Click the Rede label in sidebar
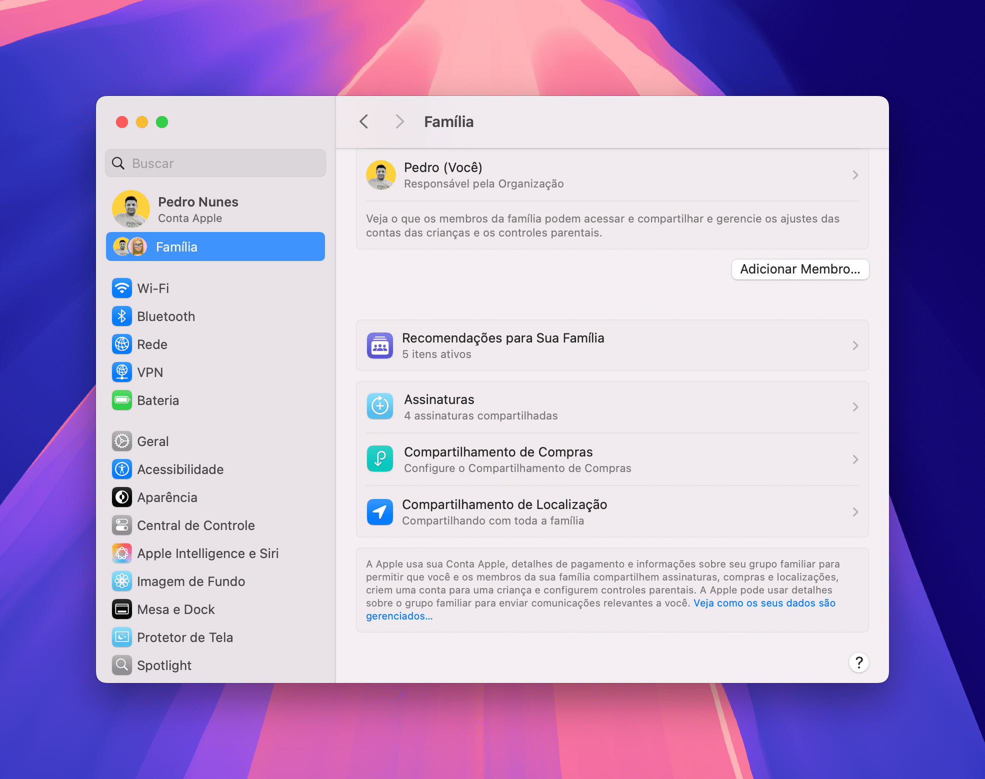This screenshot has width=985, height=779. click(152, 344)
